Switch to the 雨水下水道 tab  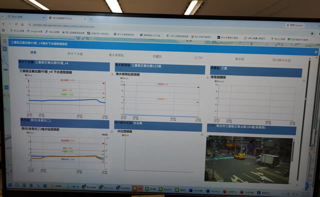pyautogui.click(x=75, y=54)
